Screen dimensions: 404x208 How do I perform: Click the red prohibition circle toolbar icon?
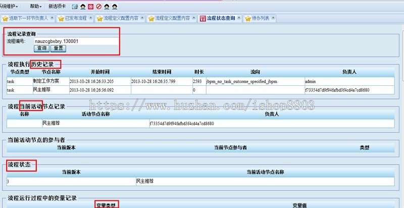pos(98,7)
